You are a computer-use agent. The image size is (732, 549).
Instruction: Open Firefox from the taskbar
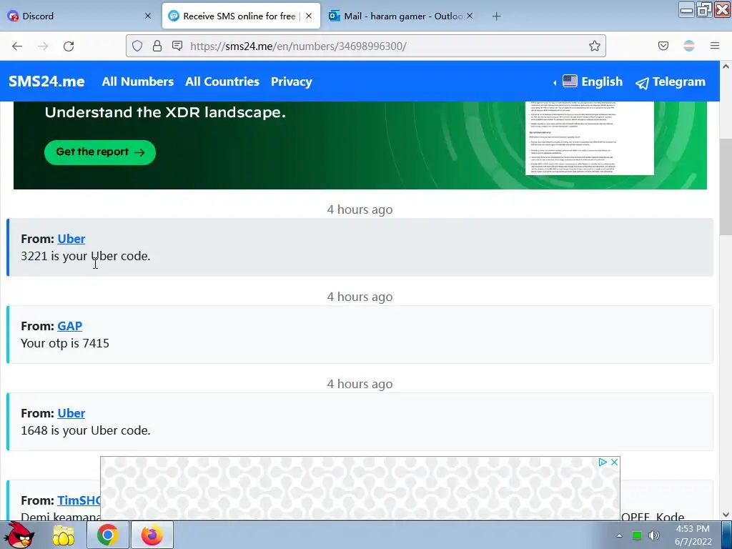coord(152,535)
